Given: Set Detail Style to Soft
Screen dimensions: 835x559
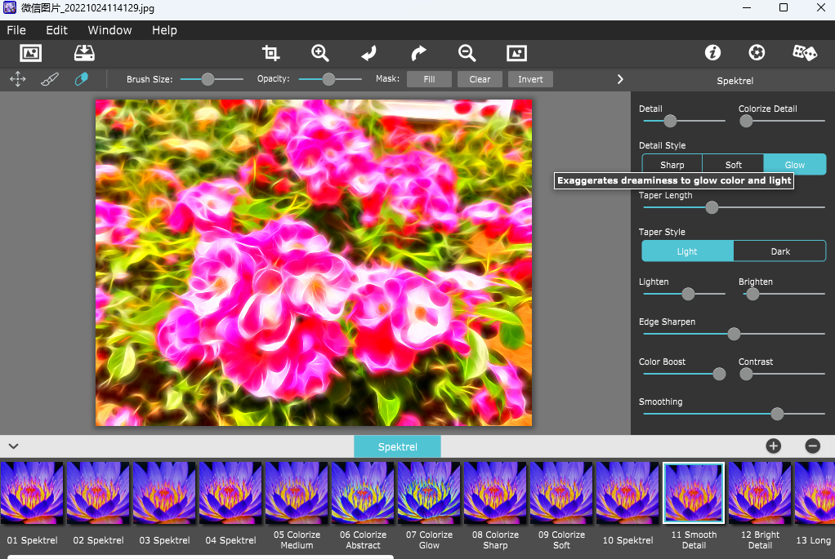Looking at the screenshot, I should pyautogui.click(x=733, y=164).
